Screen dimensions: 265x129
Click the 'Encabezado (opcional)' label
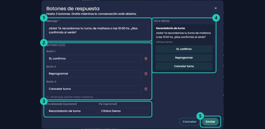pyautogui.click(x=61, y=104)
